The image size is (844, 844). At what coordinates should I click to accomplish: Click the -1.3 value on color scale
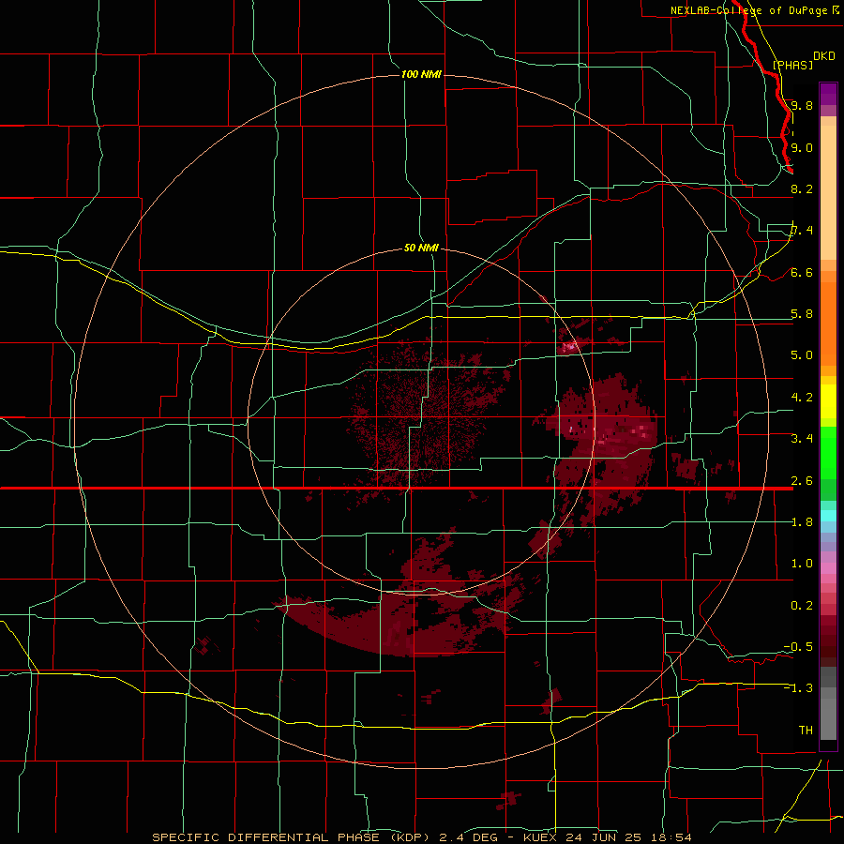click(x=798, y=688)
